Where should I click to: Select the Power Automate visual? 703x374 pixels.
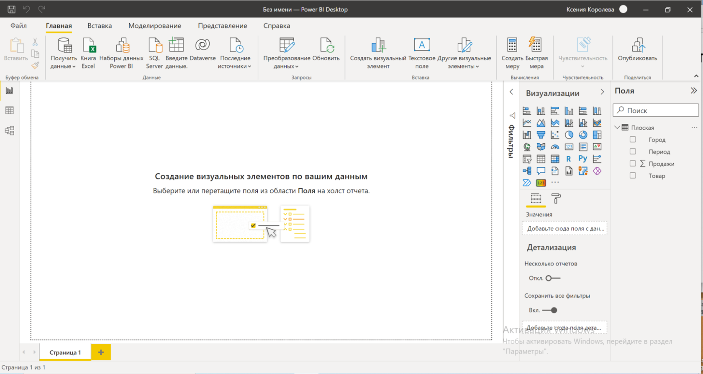(527, 183)
